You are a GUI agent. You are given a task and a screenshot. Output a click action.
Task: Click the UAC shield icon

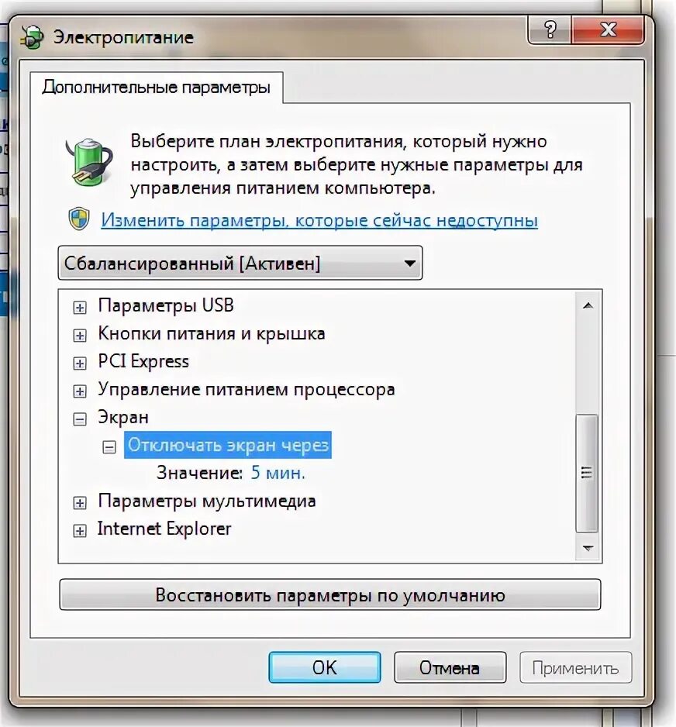[79, 219]
